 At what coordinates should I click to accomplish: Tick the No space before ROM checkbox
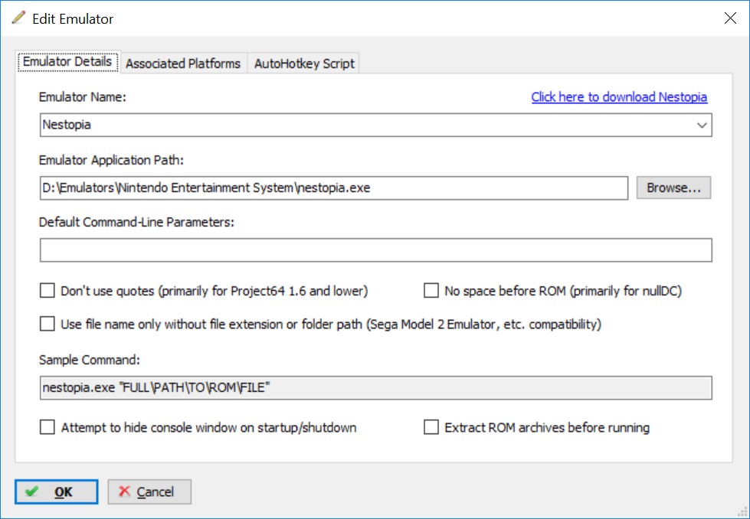click(x=431, y=291)
